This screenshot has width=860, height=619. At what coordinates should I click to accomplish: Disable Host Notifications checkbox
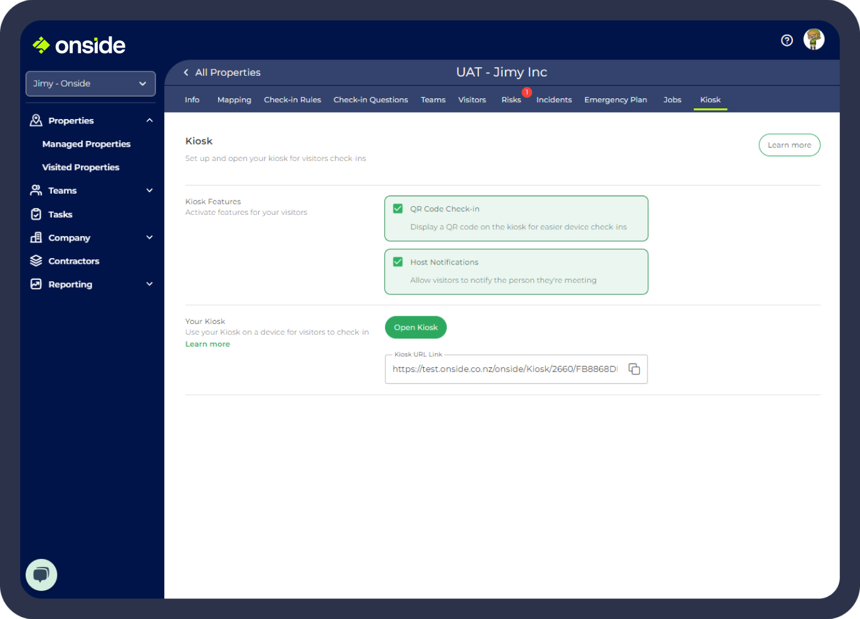397,262
